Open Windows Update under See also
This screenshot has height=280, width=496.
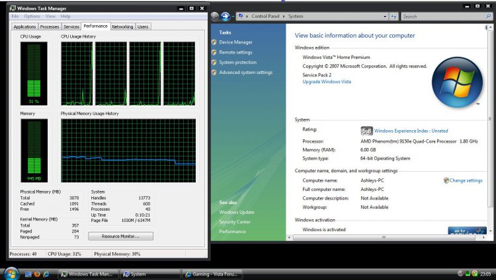tap(237, 212)
